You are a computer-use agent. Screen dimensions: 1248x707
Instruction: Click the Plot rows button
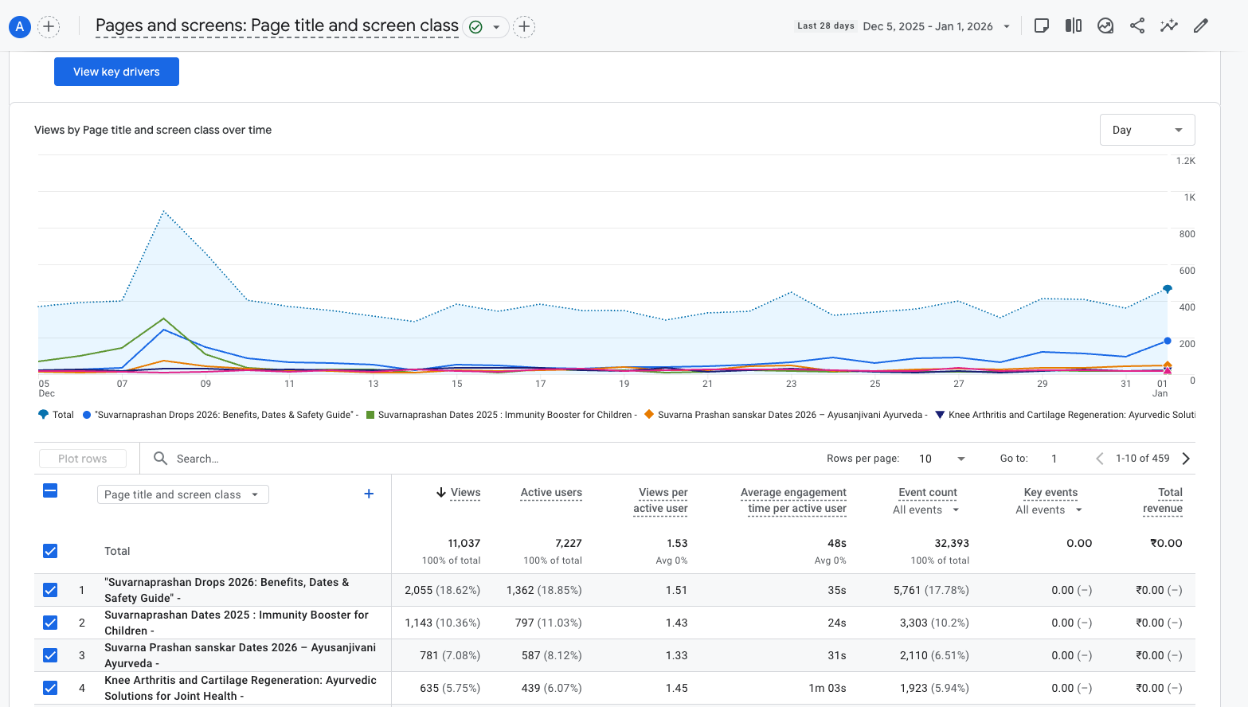pyautogui.click(x=83, y=459)
